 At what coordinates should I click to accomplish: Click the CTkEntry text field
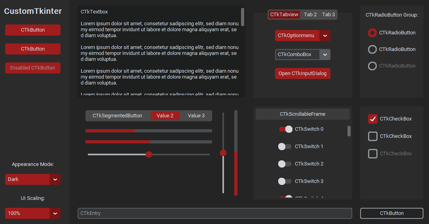pyautogui.click(x=214, y=213)
